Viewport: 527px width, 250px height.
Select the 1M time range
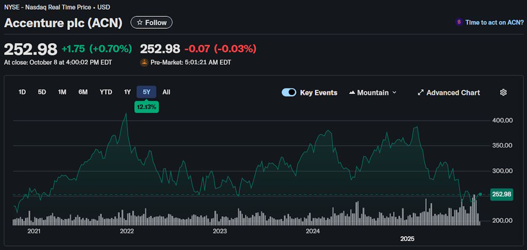[x=62, y=92]
